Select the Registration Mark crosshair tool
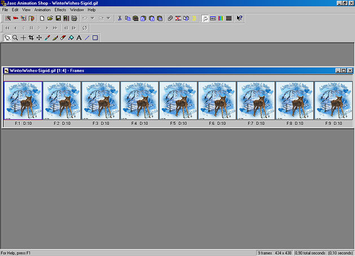 coord(23,38)
